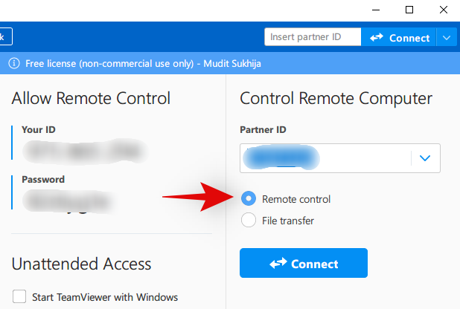Select the Remote control radio option
The width and height of the screenshot is (460, 309).
249,199
